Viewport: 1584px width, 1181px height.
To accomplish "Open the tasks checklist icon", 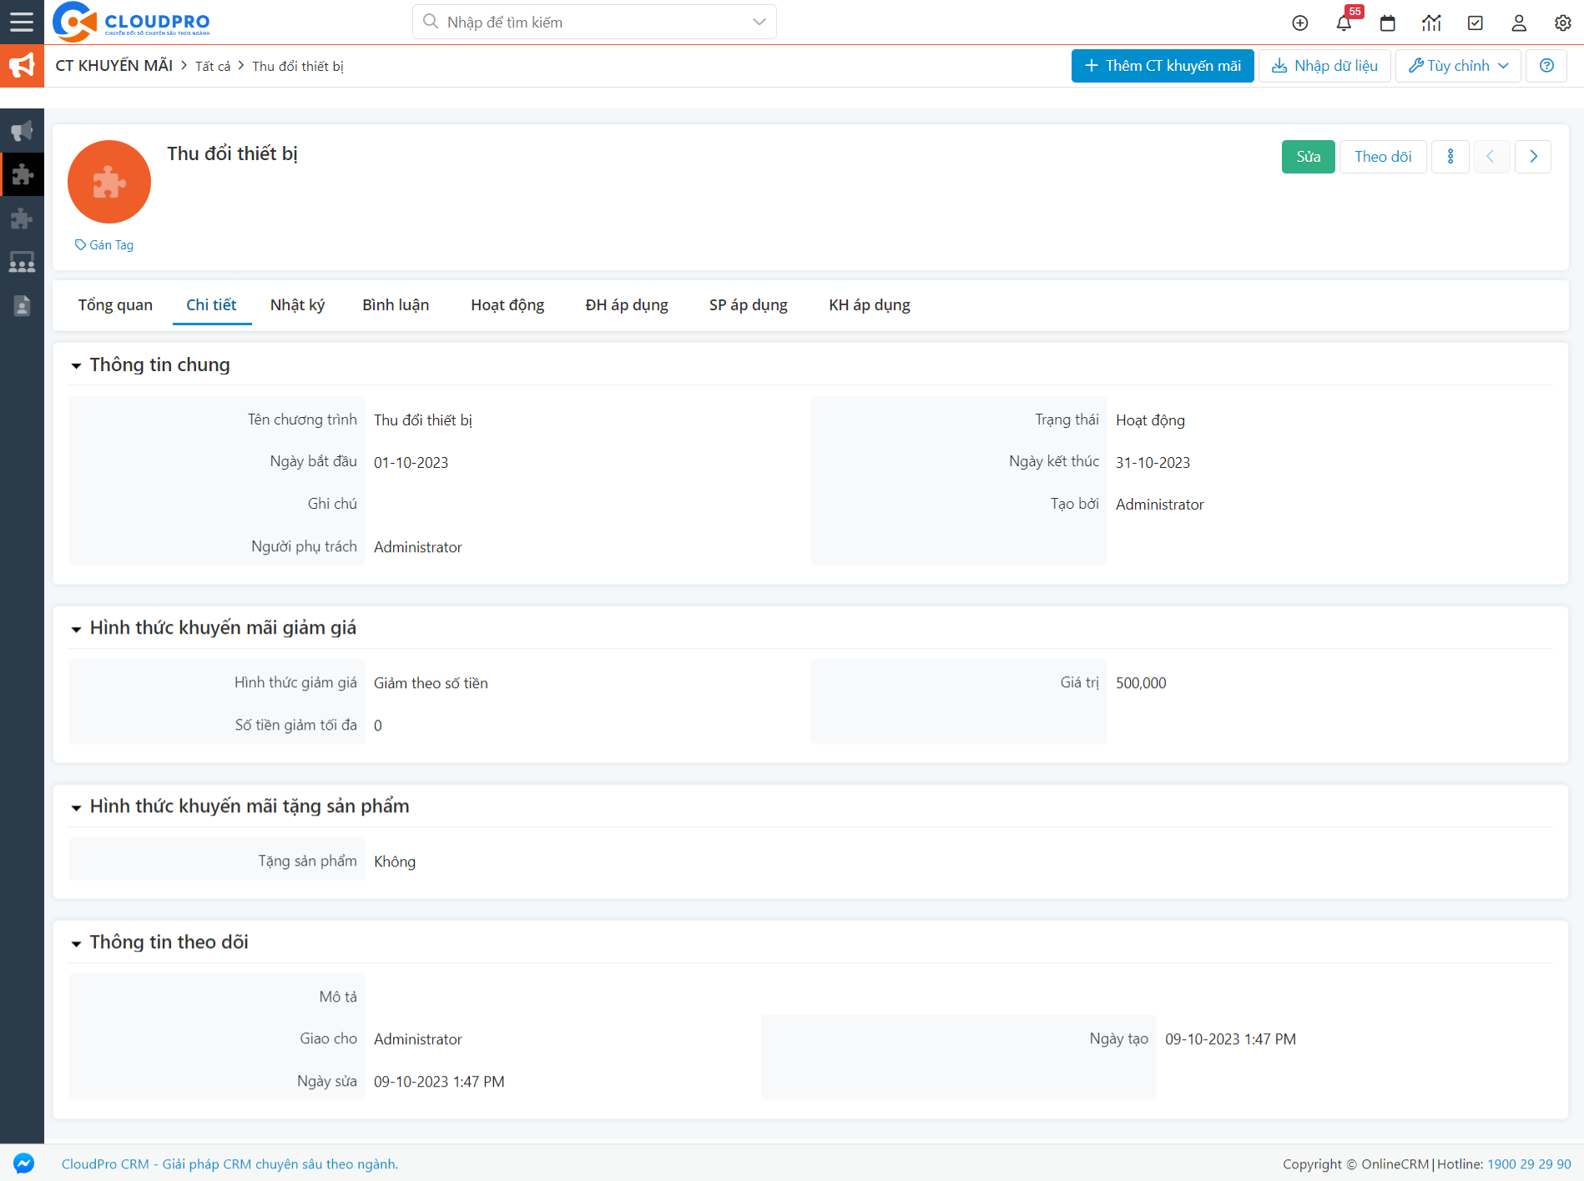I will [x=1475, y=23].
